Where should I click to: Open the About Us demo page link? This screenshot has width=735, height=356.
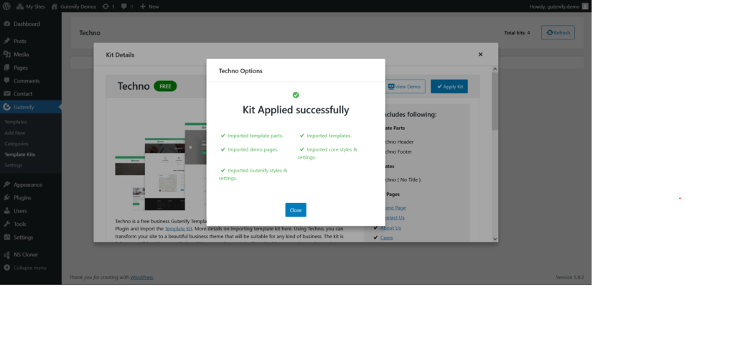[390, 228]
